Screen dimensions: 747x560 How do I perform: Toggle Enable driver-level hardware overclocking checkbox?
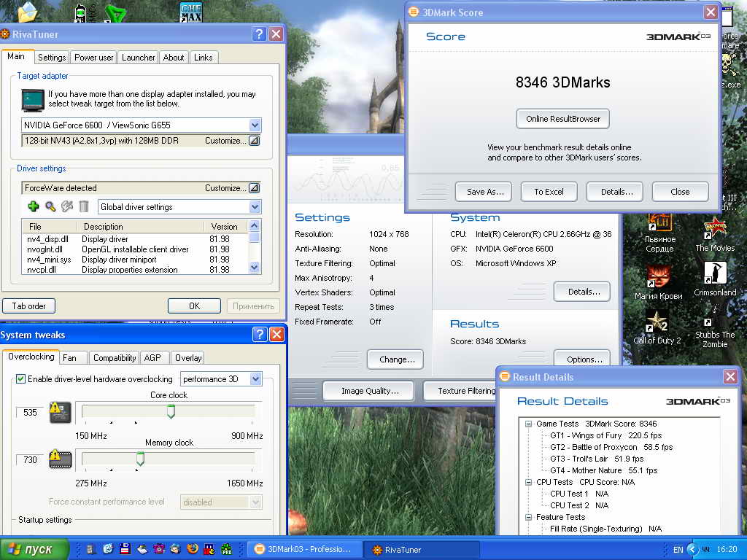(20, 378)
